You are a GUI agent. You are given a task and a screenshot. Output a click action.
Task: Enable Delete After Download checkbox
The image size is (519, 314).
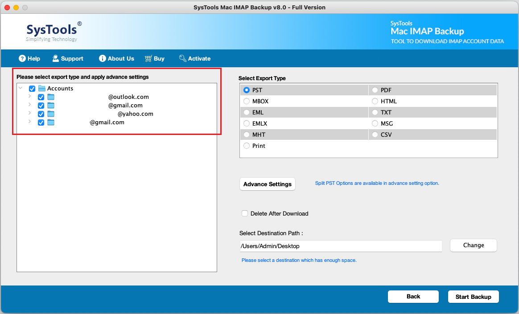tap(245, 213)
